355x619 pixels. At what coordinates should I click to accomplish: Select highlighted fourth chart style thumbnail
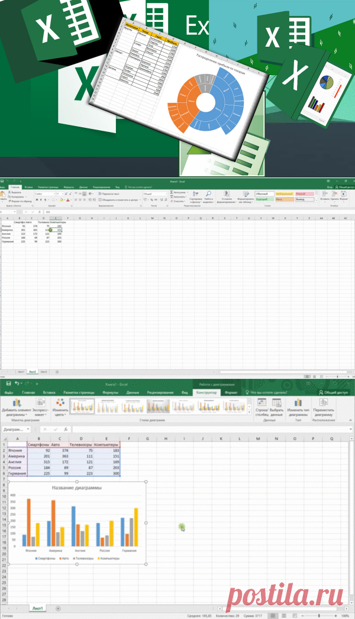pos(158,406)
